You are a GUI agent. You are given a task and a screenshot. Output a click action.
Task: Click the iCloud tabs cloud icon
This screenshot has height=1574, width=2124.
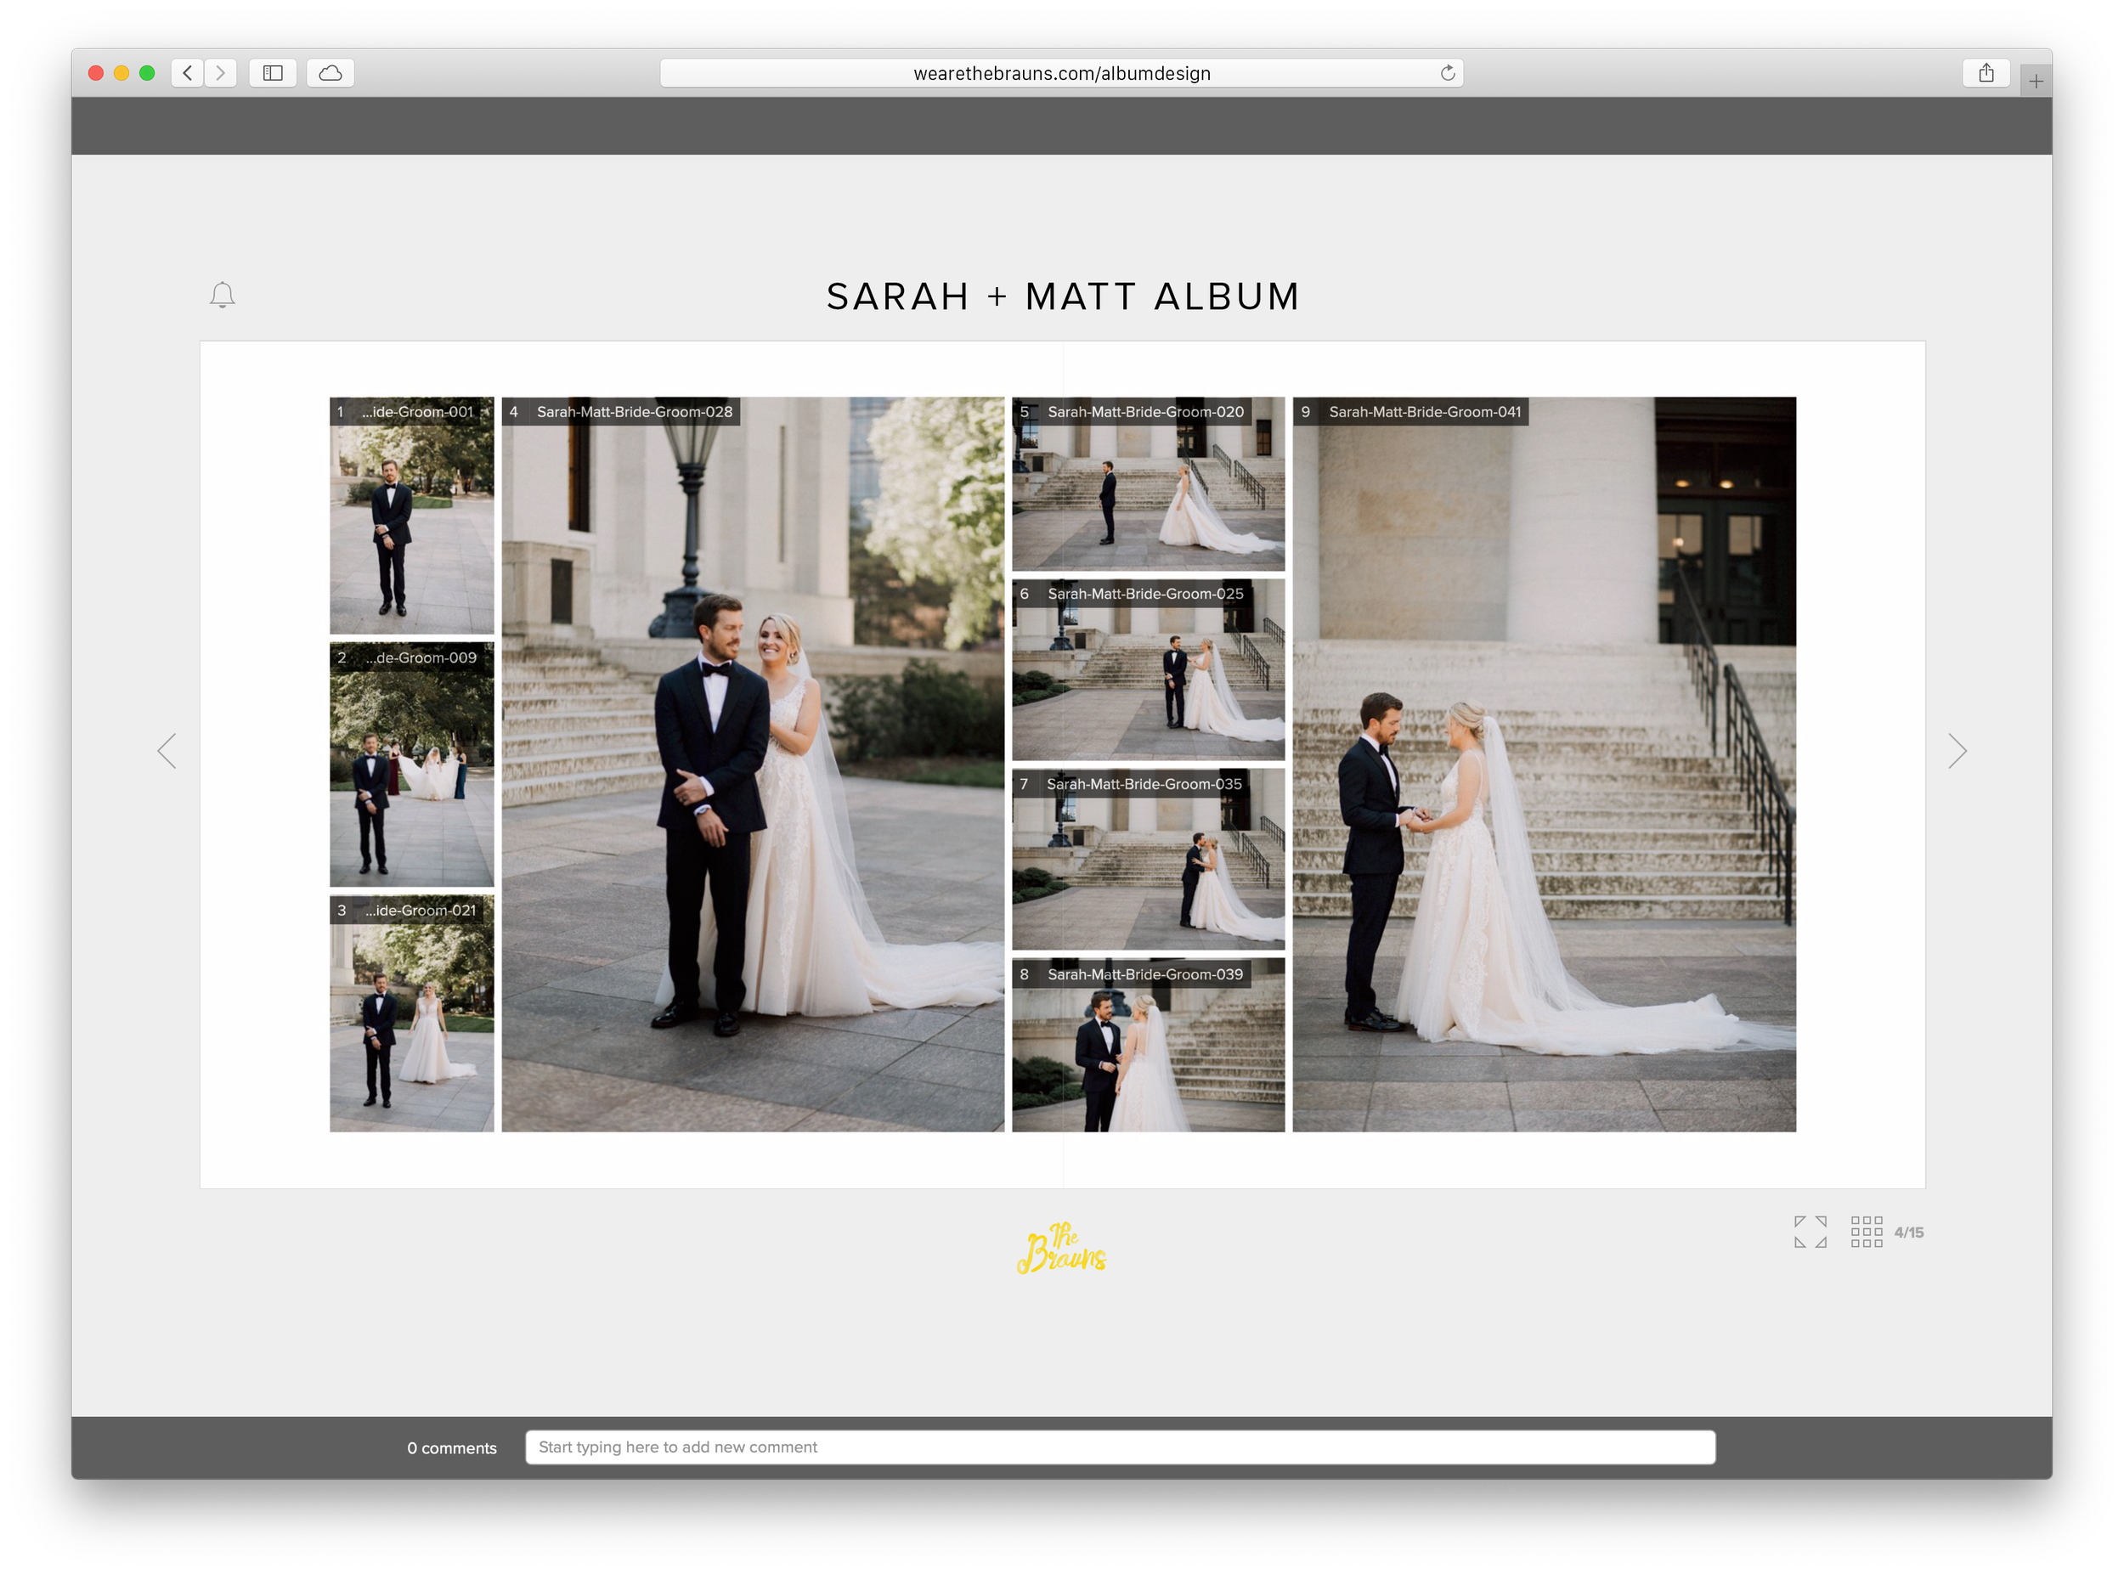330,73
